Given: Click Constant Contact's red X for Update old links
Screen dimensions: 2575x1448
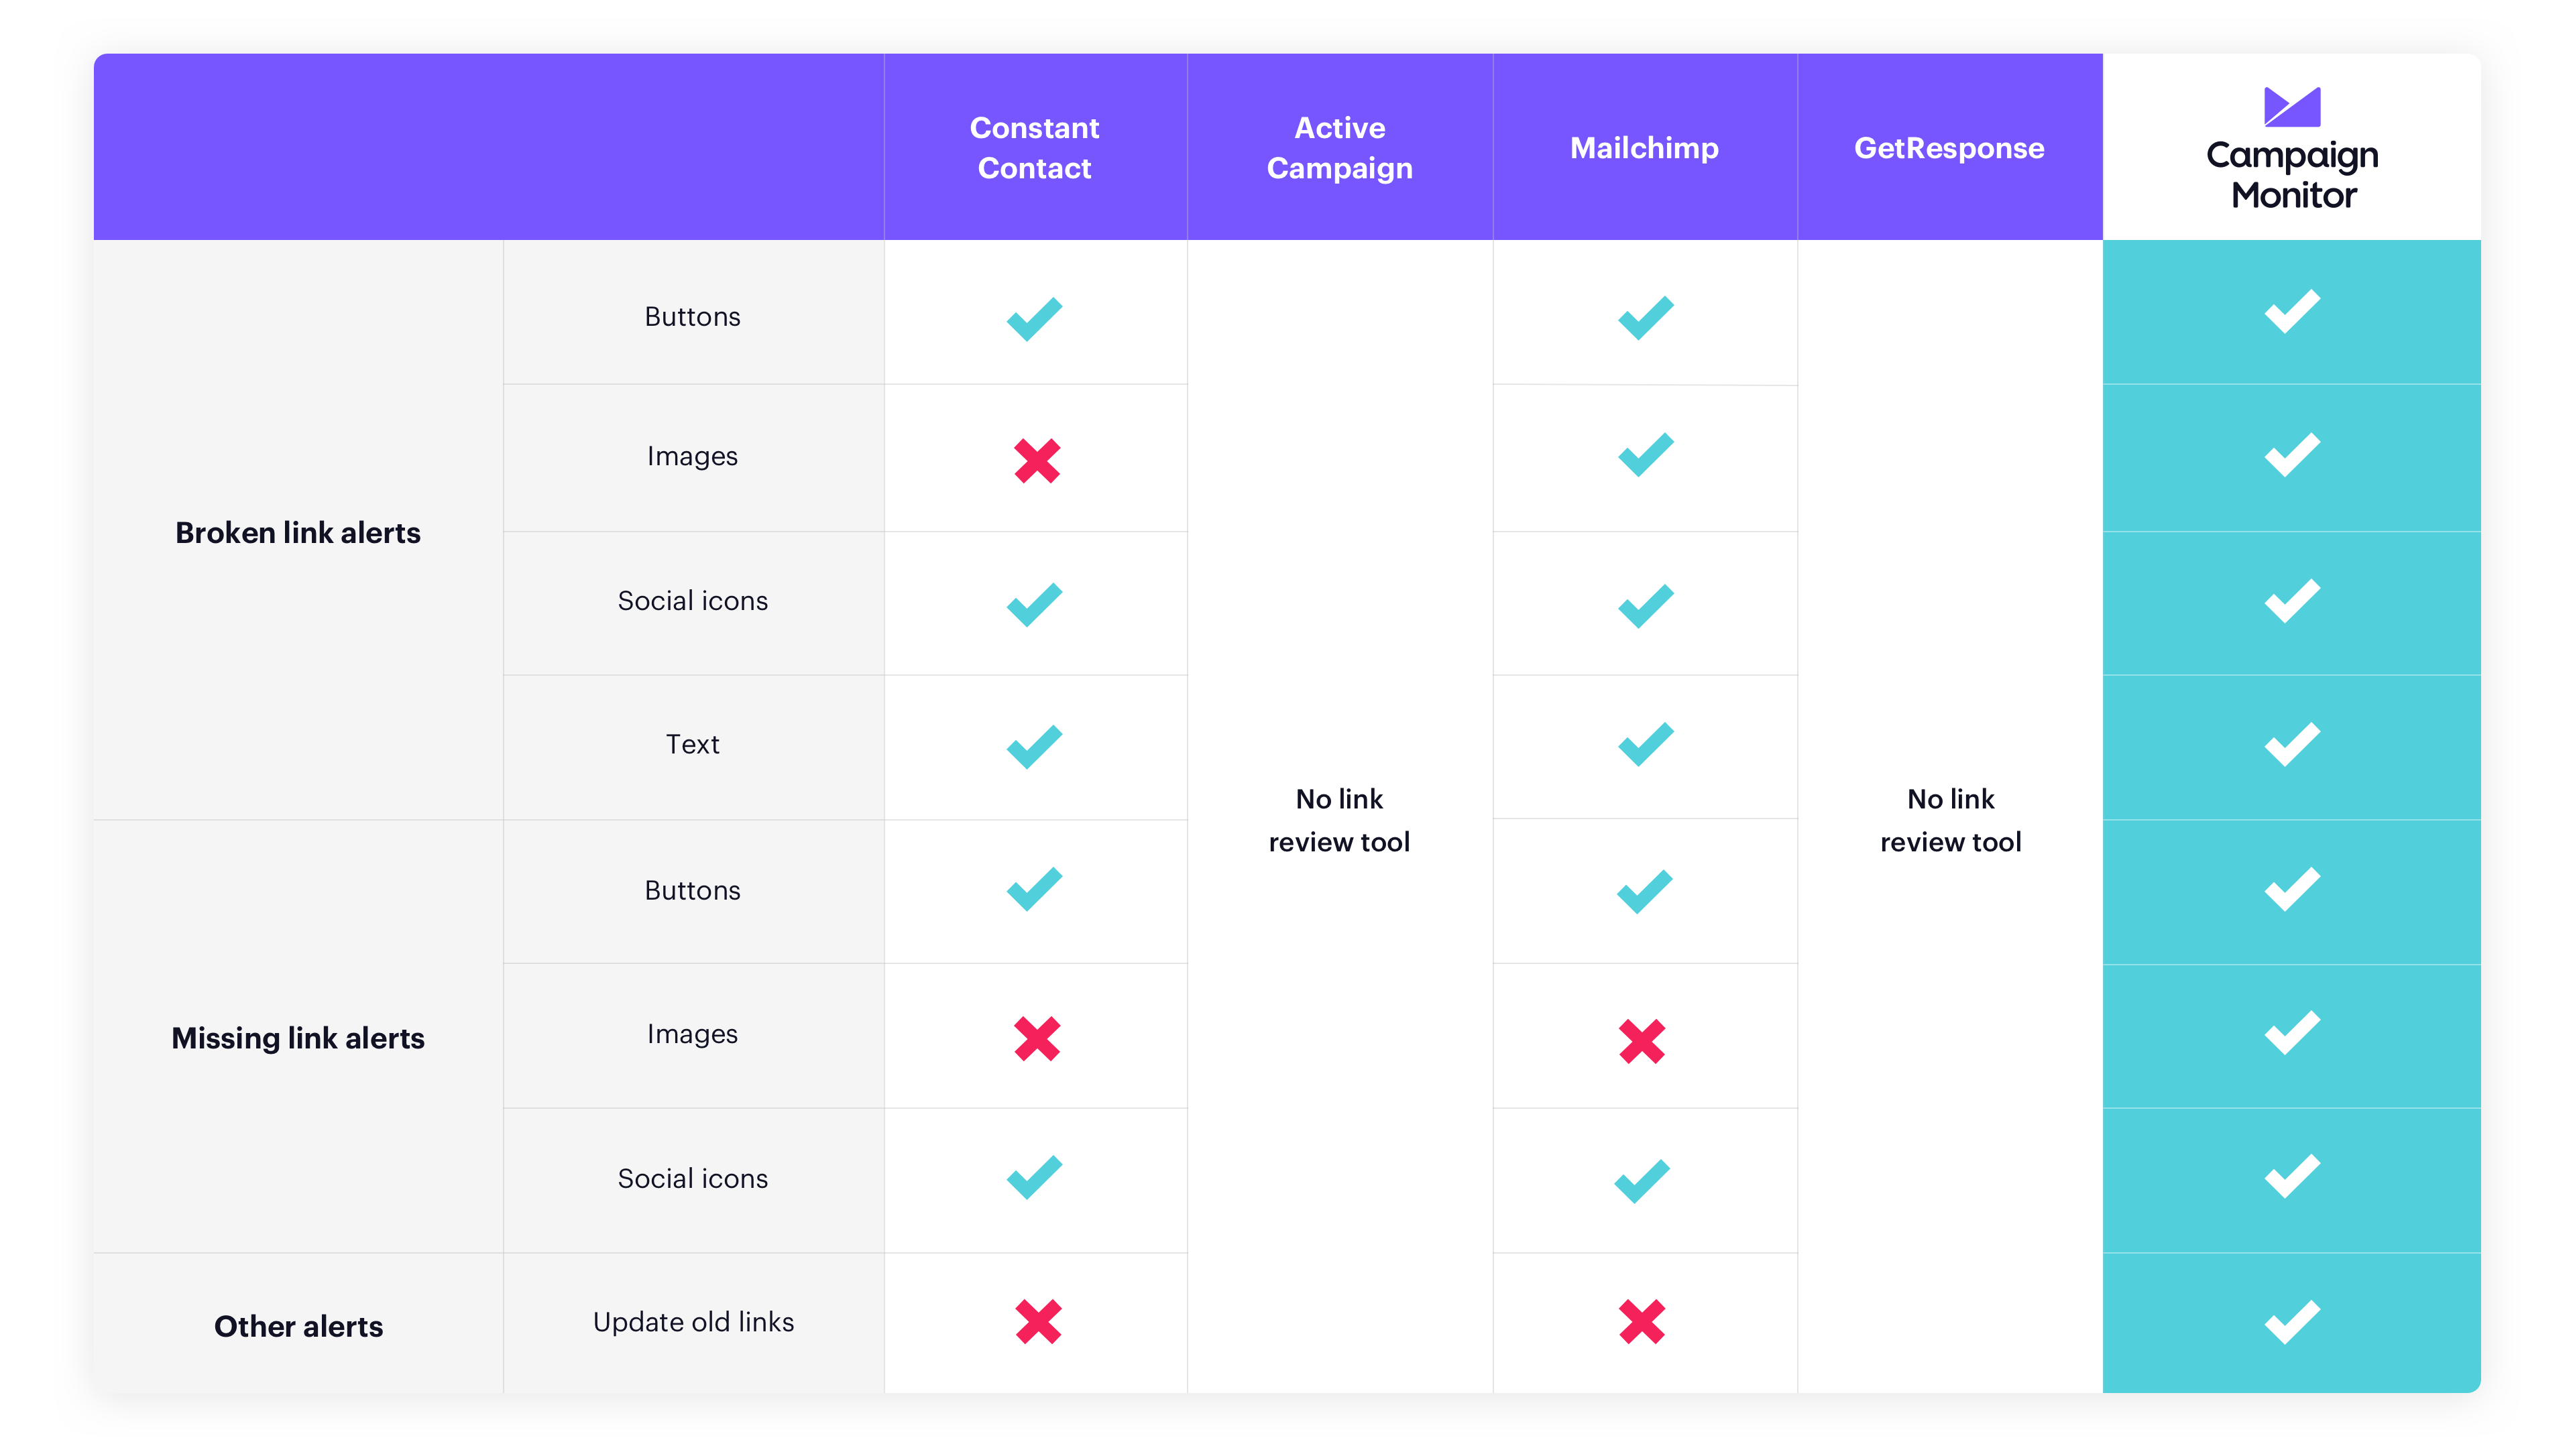Looking at the screenshot, I should click(x=1037, y=1322).
